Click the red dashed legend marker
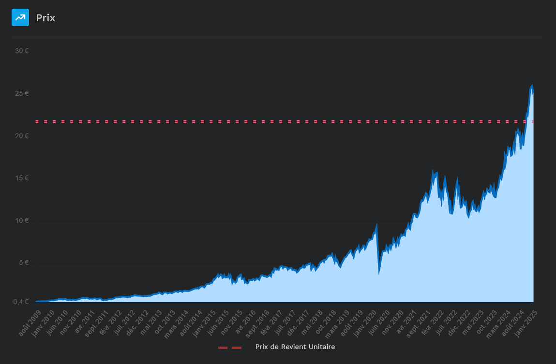This screenshot has height=364, width=556. point(229,347)
